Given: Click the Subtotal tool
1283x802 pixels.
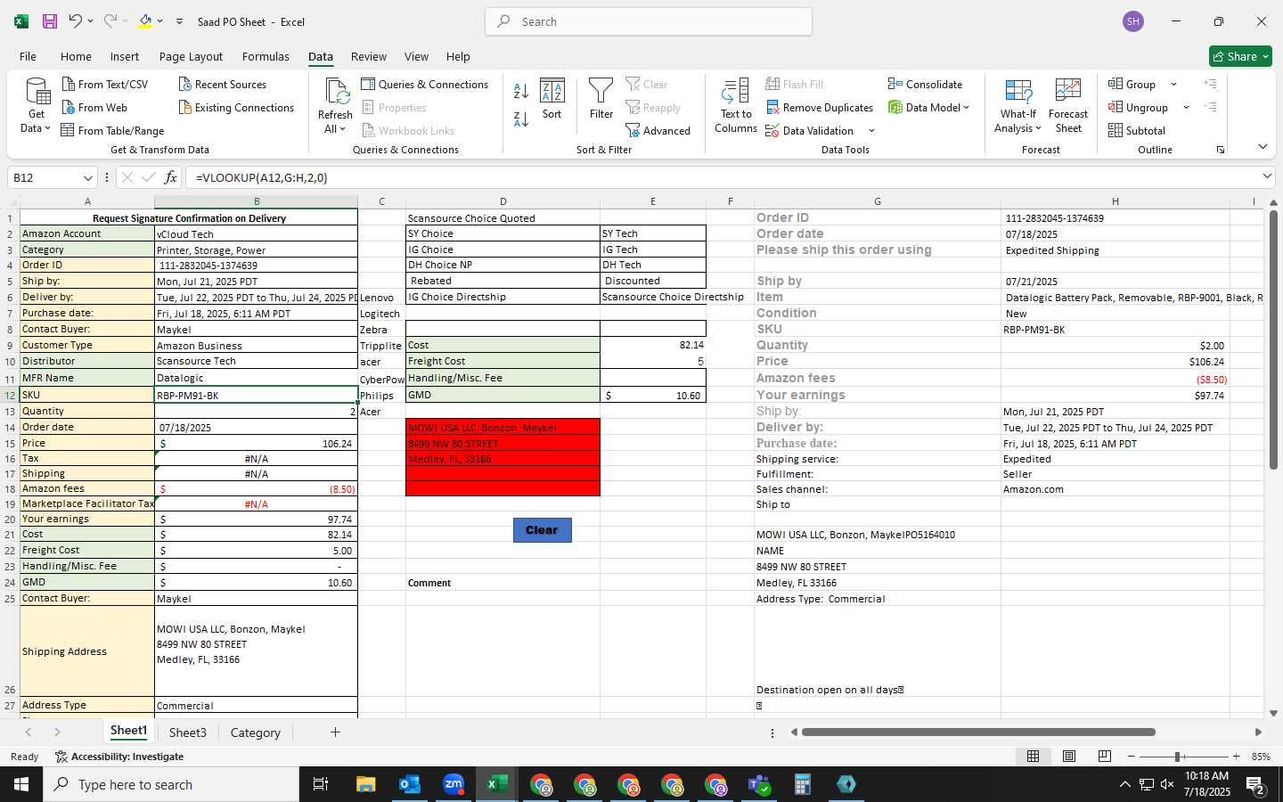Looking at the screenshot, I should coord(1137,130).
